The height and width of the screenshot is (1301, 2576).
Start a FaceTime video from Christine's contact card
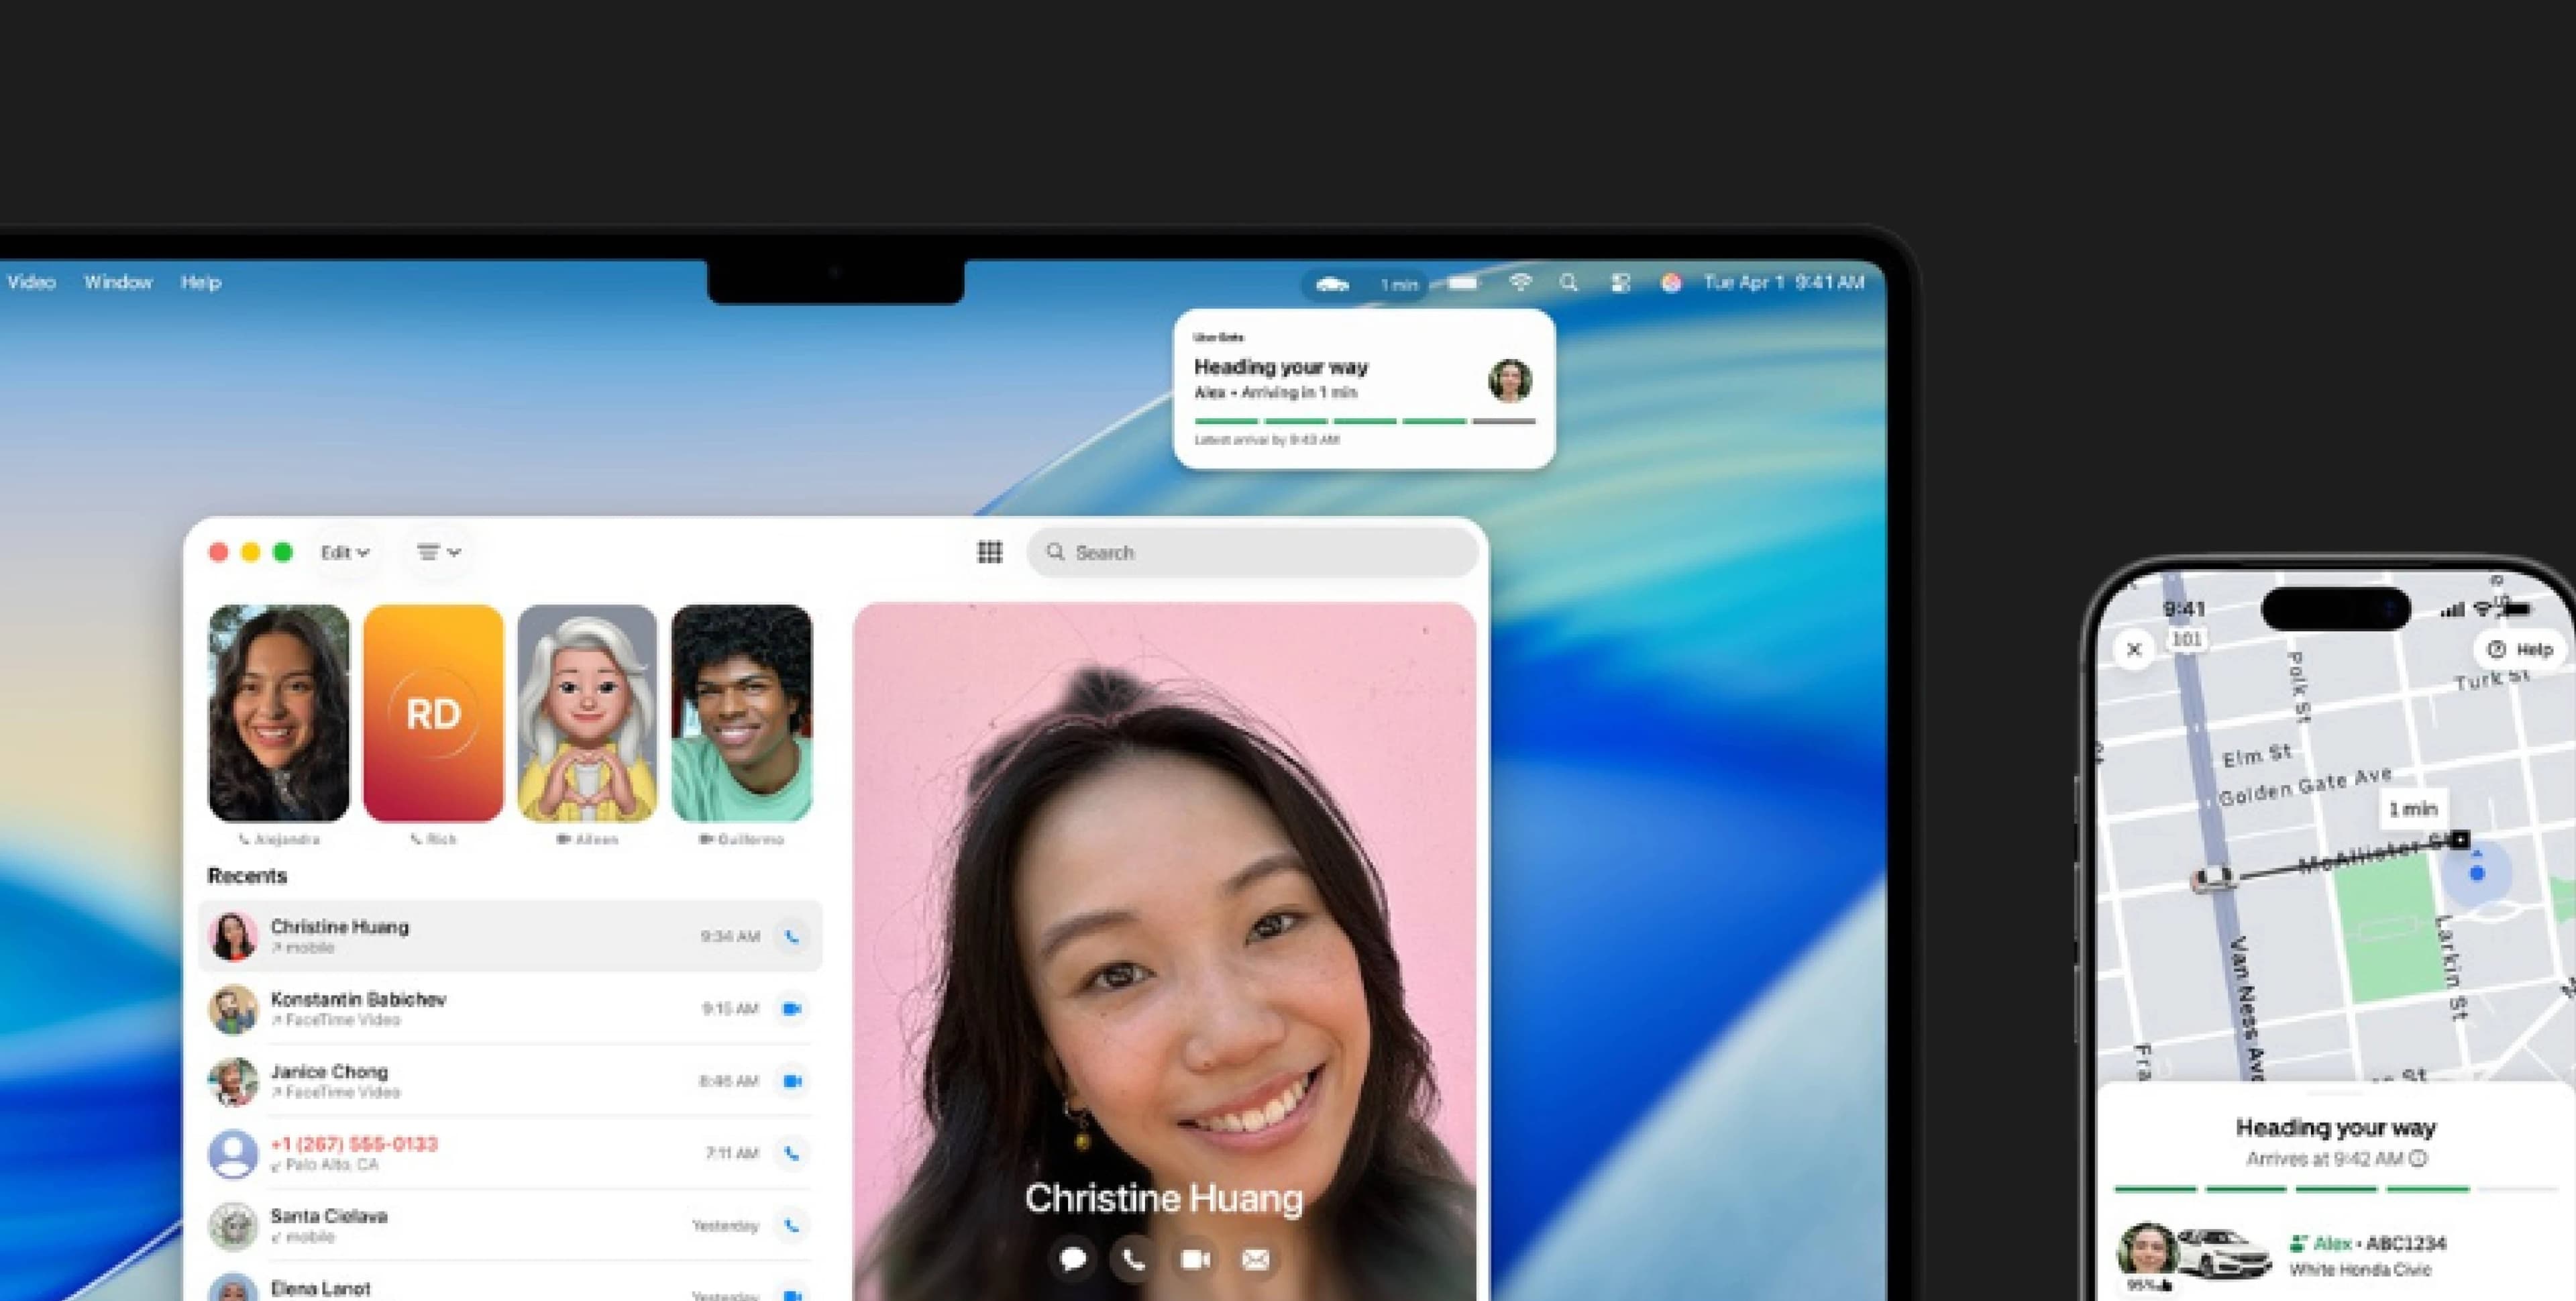coord(1195,1259)
